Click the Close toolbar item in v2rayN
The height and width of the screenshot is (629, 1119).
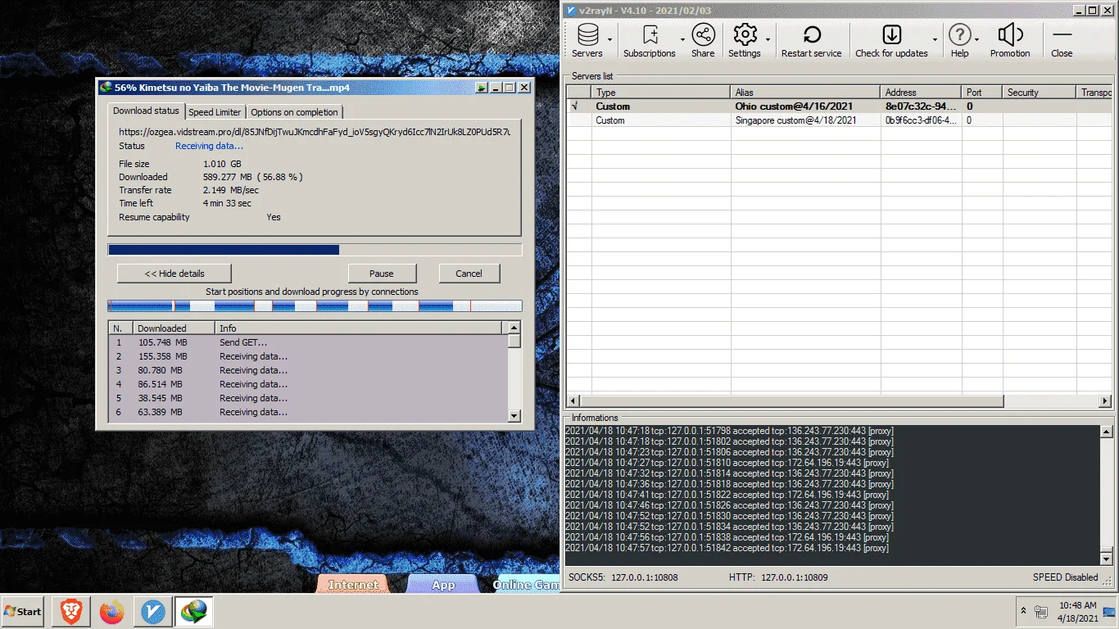1062,40
